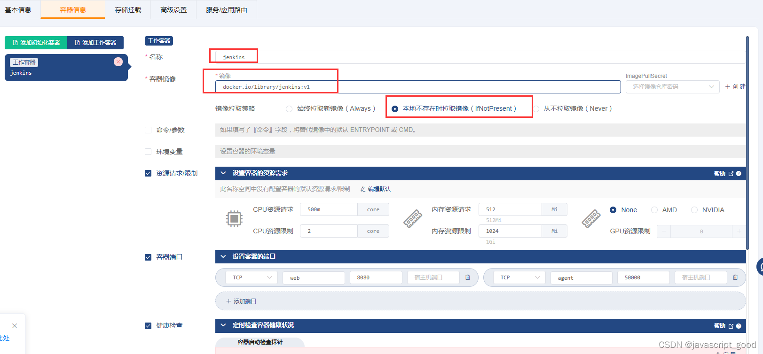Screen dimensions: 763x354
Task: Click CPU limit field 2
Action: point(329,231)
